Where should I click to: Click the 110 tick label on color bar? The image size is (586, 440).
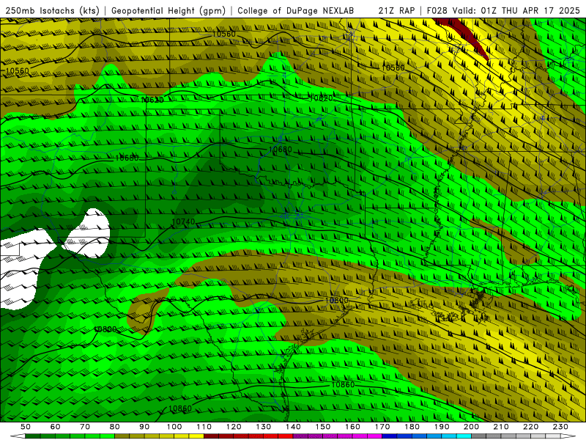204,427
